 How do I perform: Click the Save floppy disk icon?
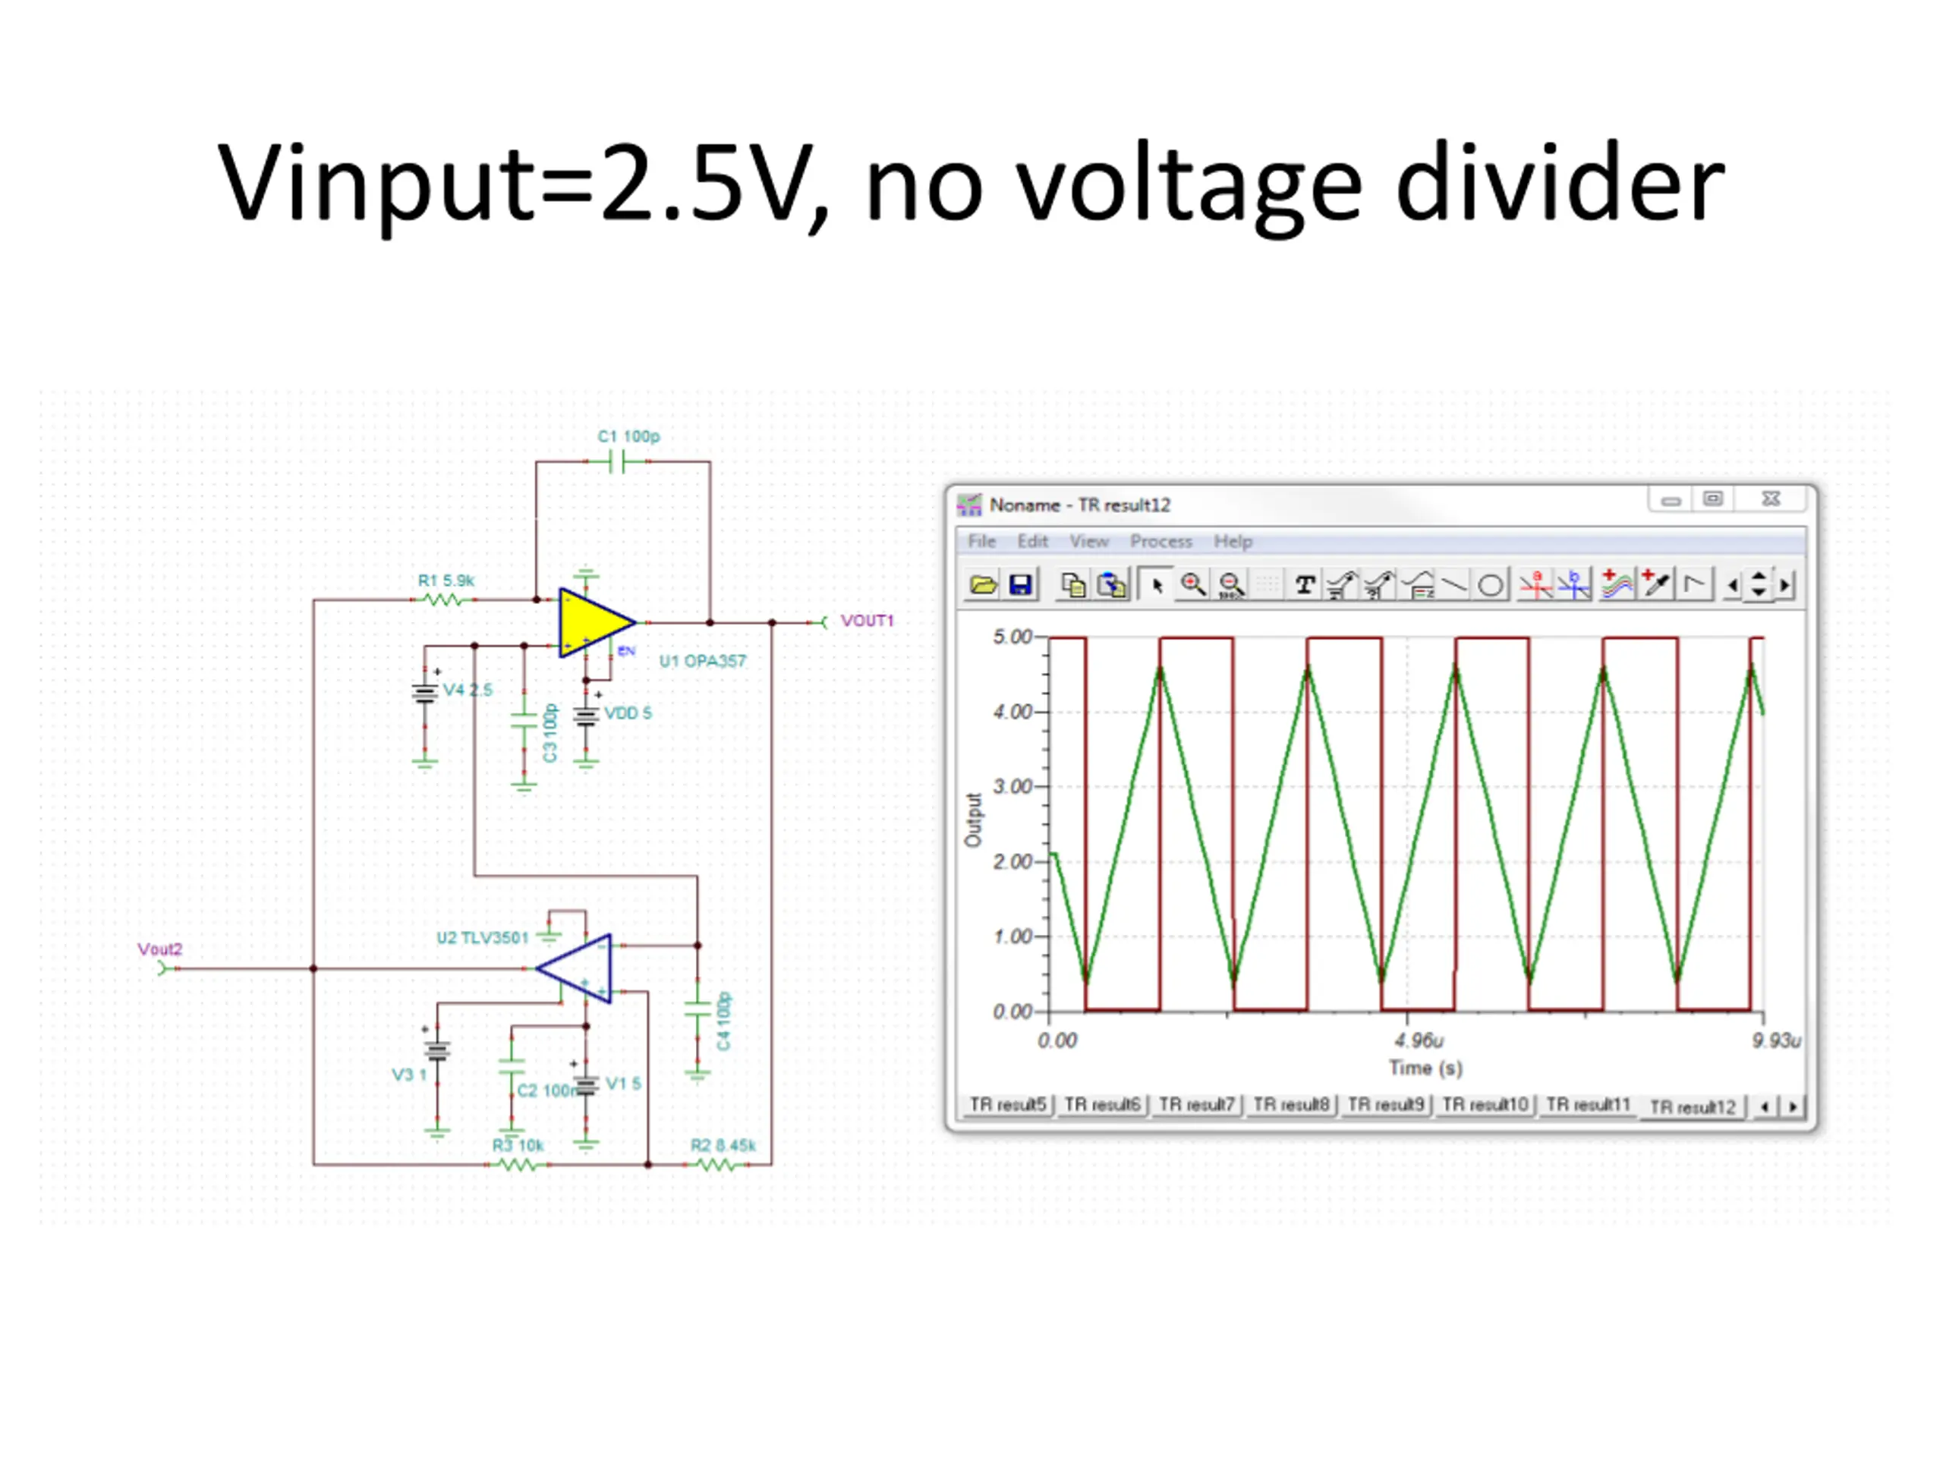(x=1020, y=585)
